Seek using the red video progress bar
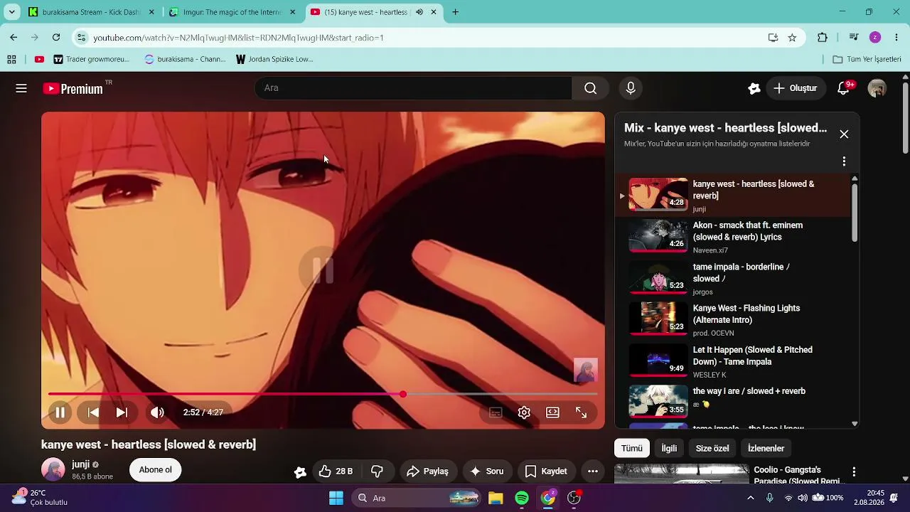The width and height of the screenshot is (910, 512). [323, 394]
